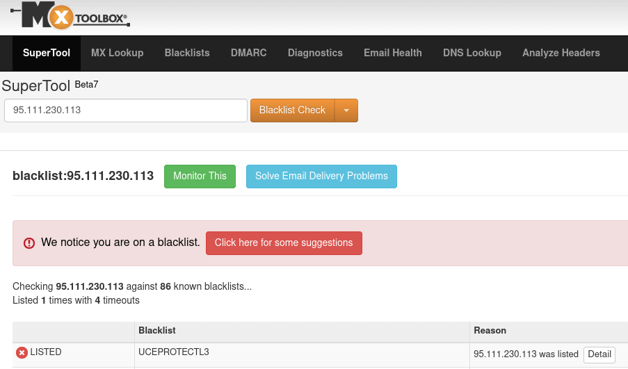This screenshot has width=628, height=369.
Task: Click the MxToolbox logo
Action: 70,17
